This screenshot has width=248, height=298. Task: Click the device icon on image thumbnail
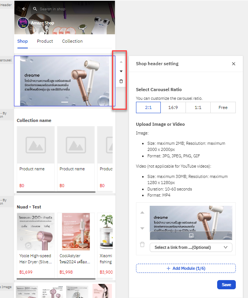click(x=191, y=236)
